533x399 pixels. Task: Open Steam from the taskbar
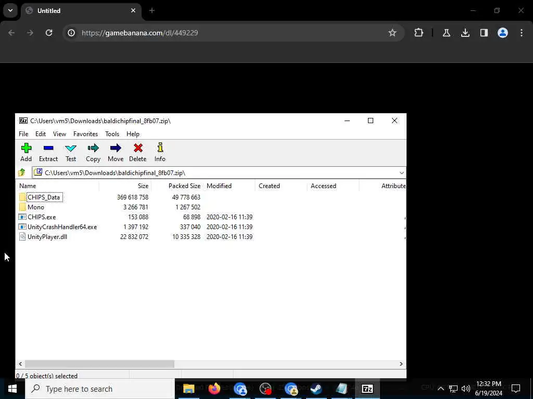point(316,389)
